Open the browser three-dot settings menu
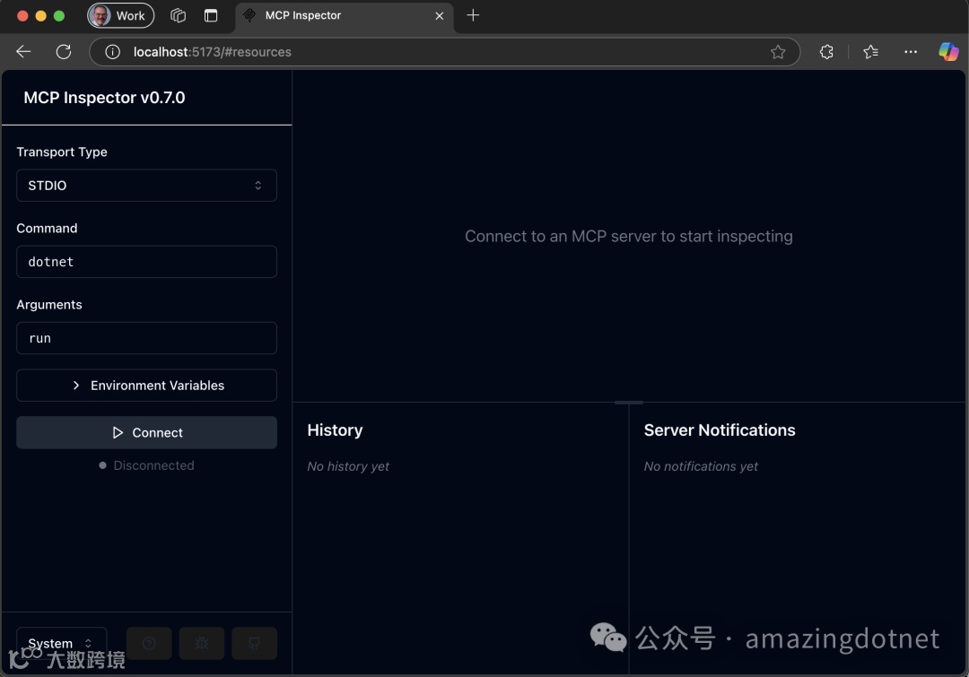 coord(911,52)
